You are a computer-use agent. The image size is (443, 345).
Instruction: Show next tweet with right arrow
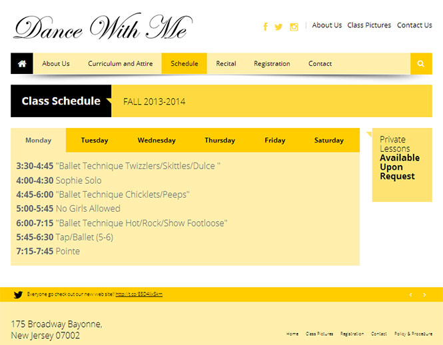(x=424, y=294)
